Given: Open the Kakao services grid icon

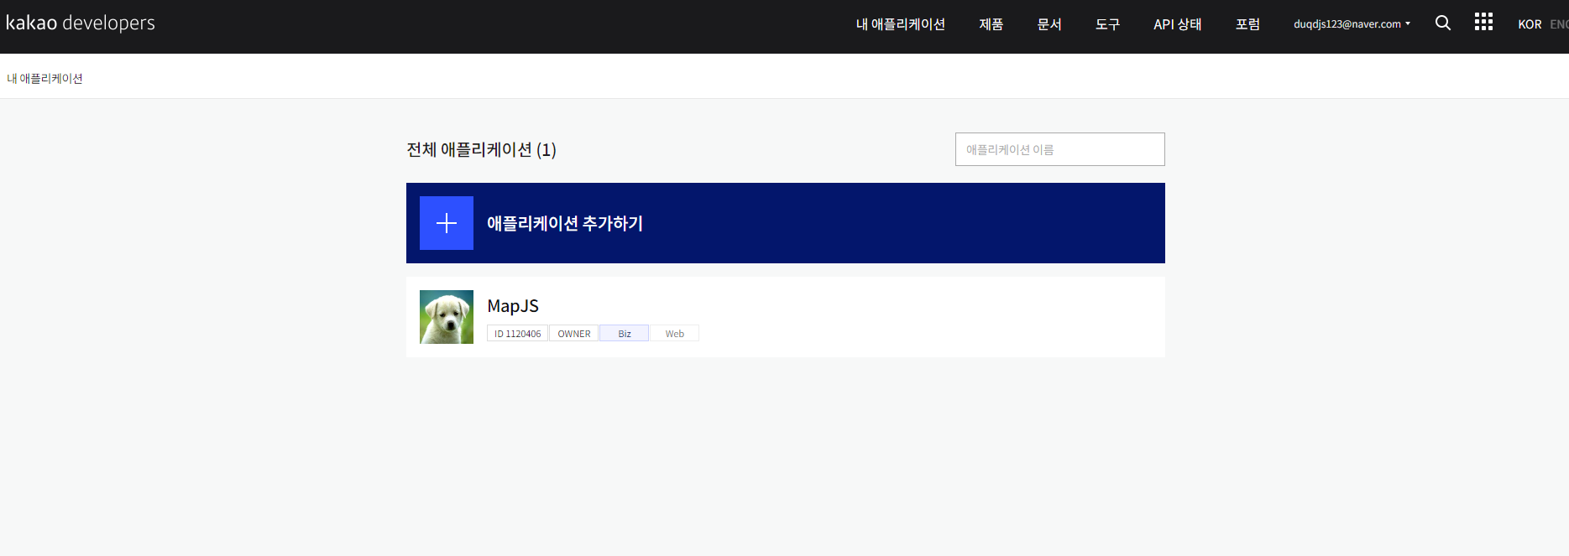Looking at the screenshot, I should coord(1483,23).
